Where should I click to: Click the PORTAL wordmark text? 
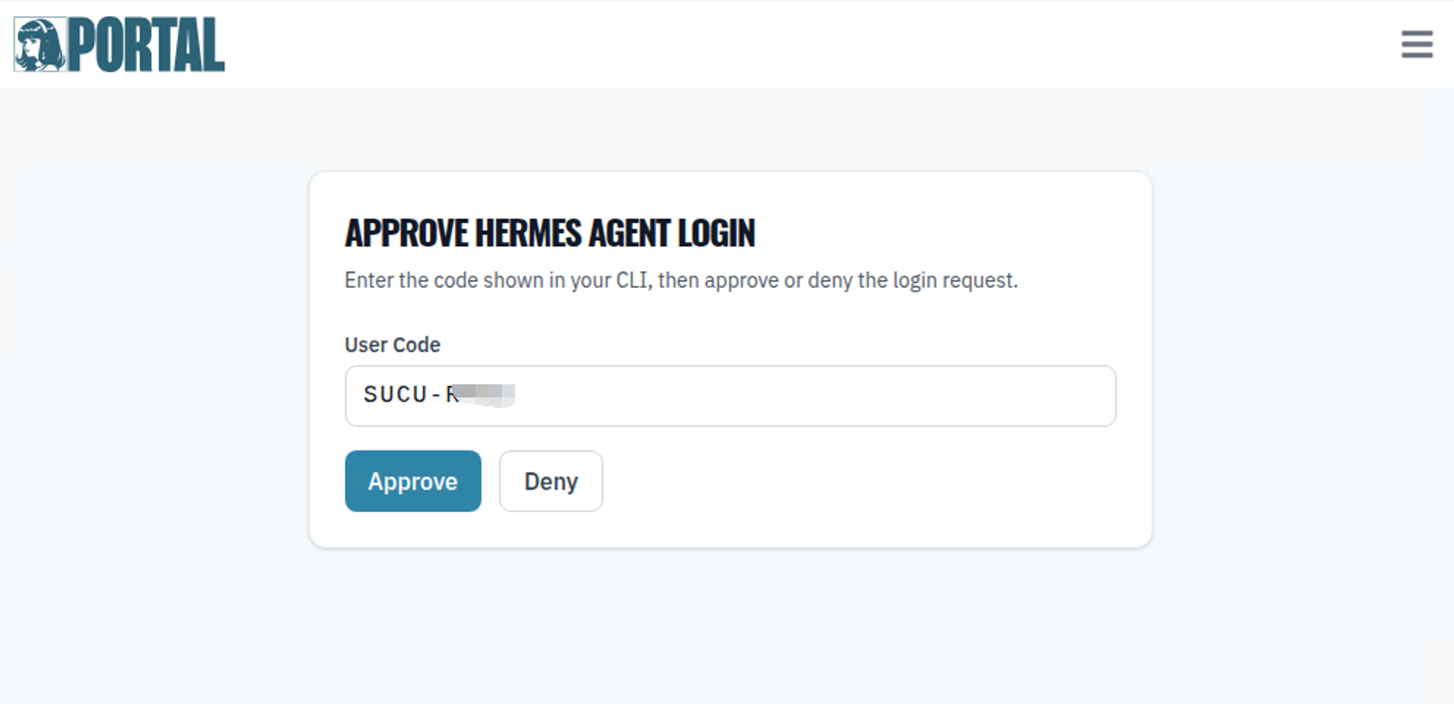pyautogui.click(x=147, y=45)
